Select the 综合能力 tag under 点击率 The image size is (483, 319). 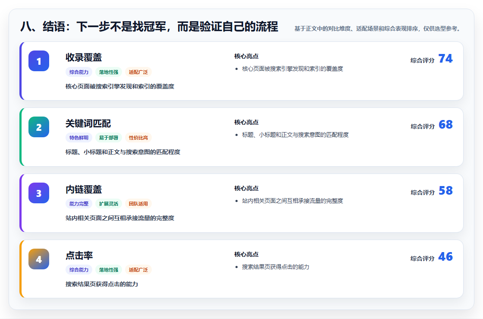click(x=79, y=269)
